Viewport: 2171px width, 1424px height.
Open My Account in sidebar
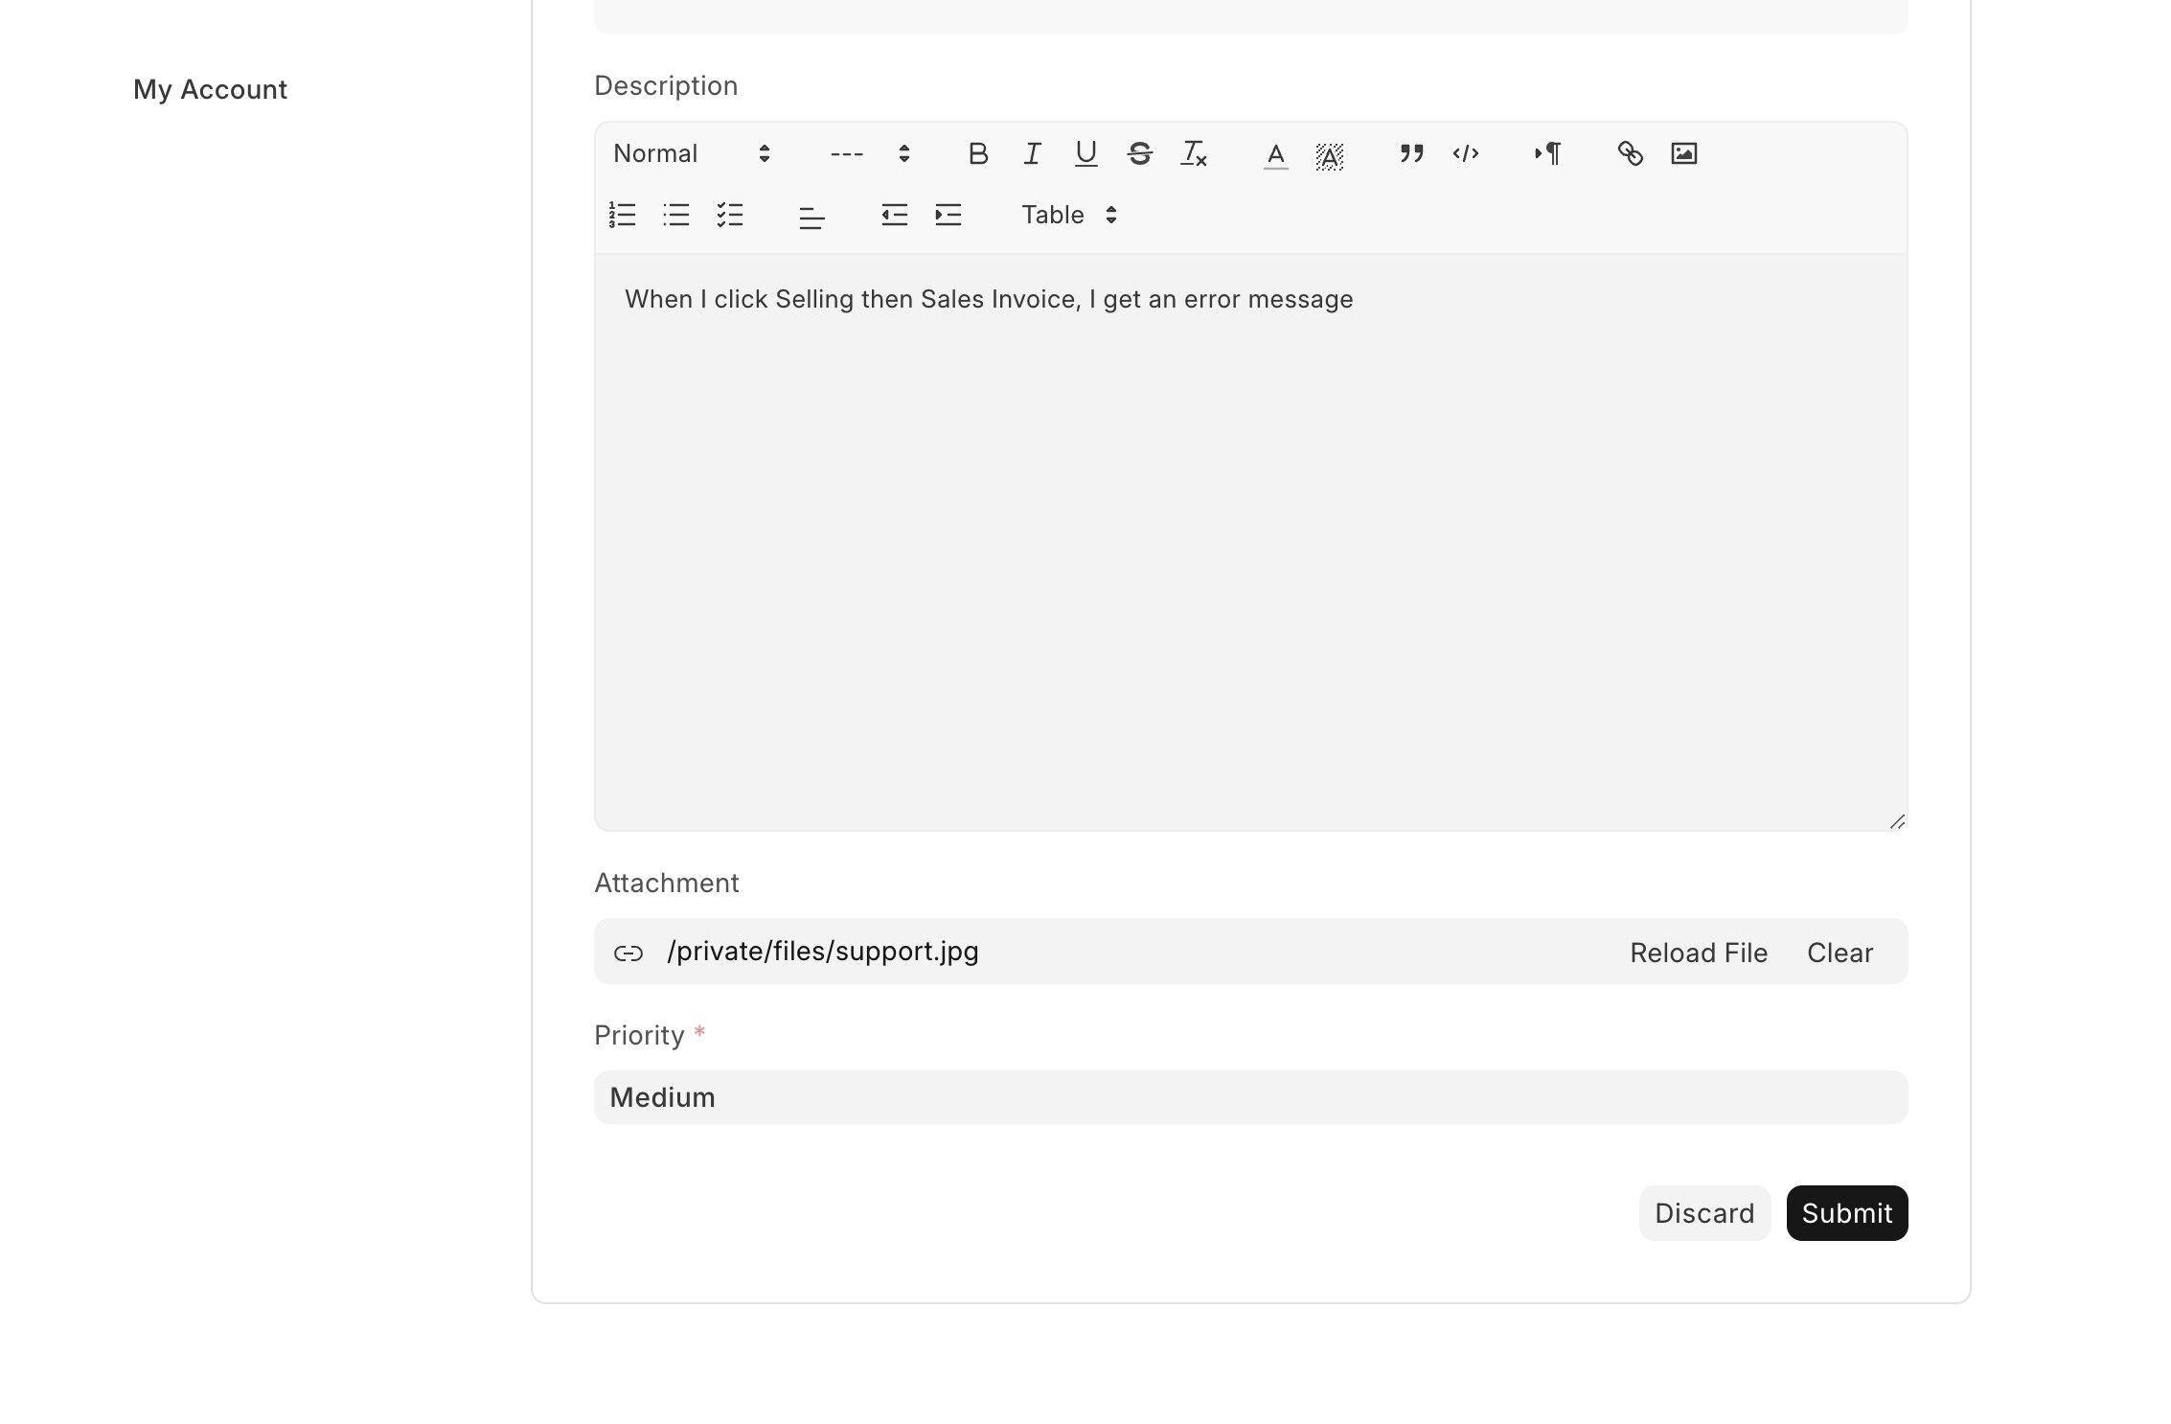pos(210,89)
